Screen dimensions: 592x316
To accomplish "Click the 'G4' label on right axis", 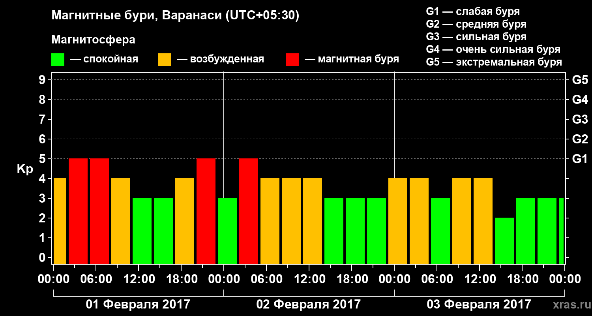I will click(x=580, y=100).
